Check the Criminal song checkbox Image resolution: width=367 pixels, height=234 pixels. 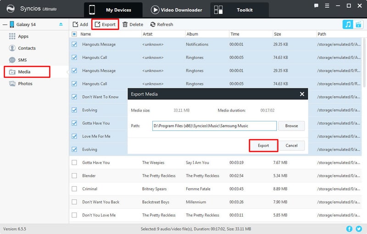tap(74, 189)
